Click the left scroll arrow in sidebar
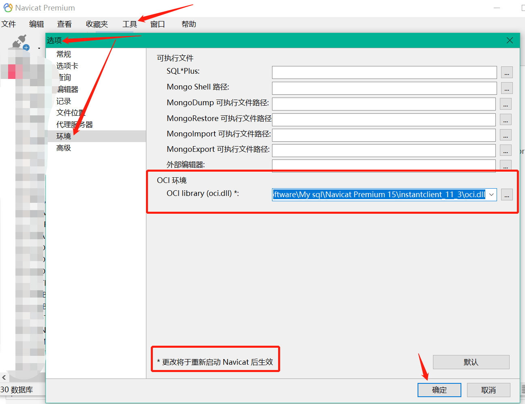525x404 pixels. tap(4, 378)
